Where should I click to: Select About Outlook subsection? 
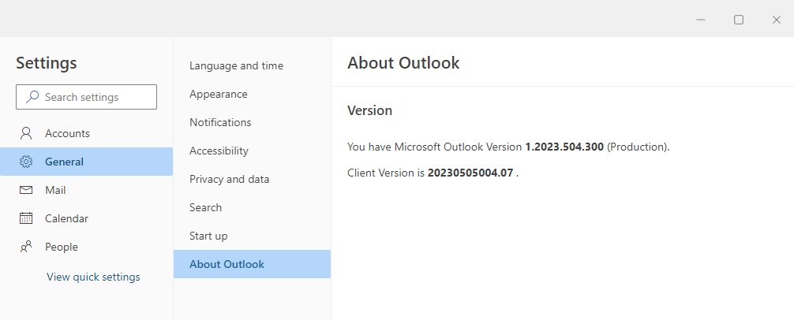tap(253, 264)
